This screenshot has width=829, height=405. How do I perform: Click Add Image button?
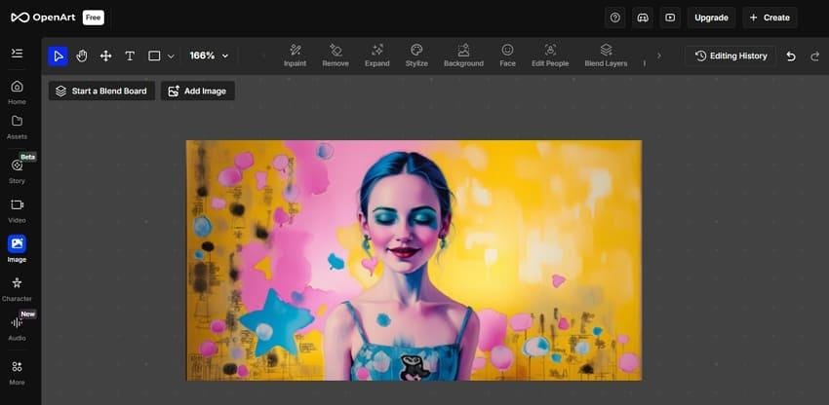(x=198, y=91)
